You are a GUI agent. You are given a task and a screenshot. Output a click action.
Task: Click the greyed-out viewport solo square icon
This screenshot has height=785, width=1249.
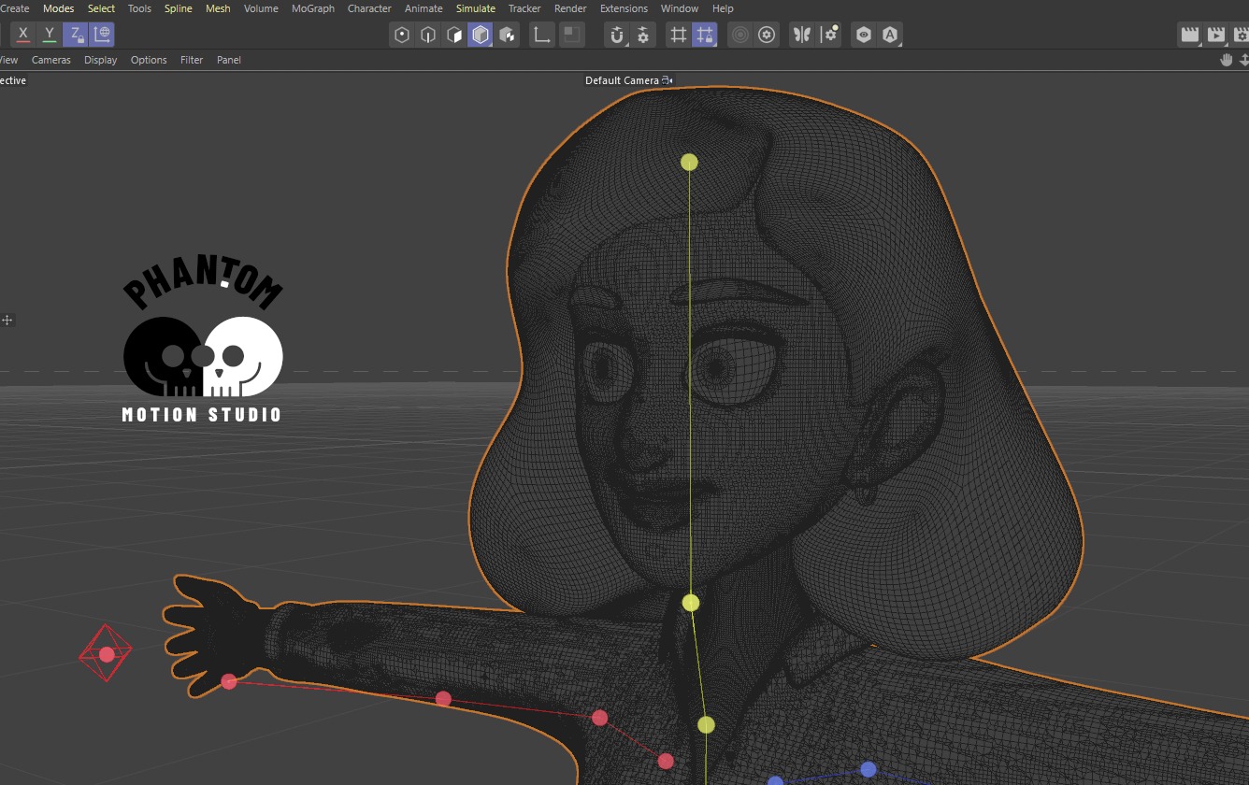click(571, 36)
